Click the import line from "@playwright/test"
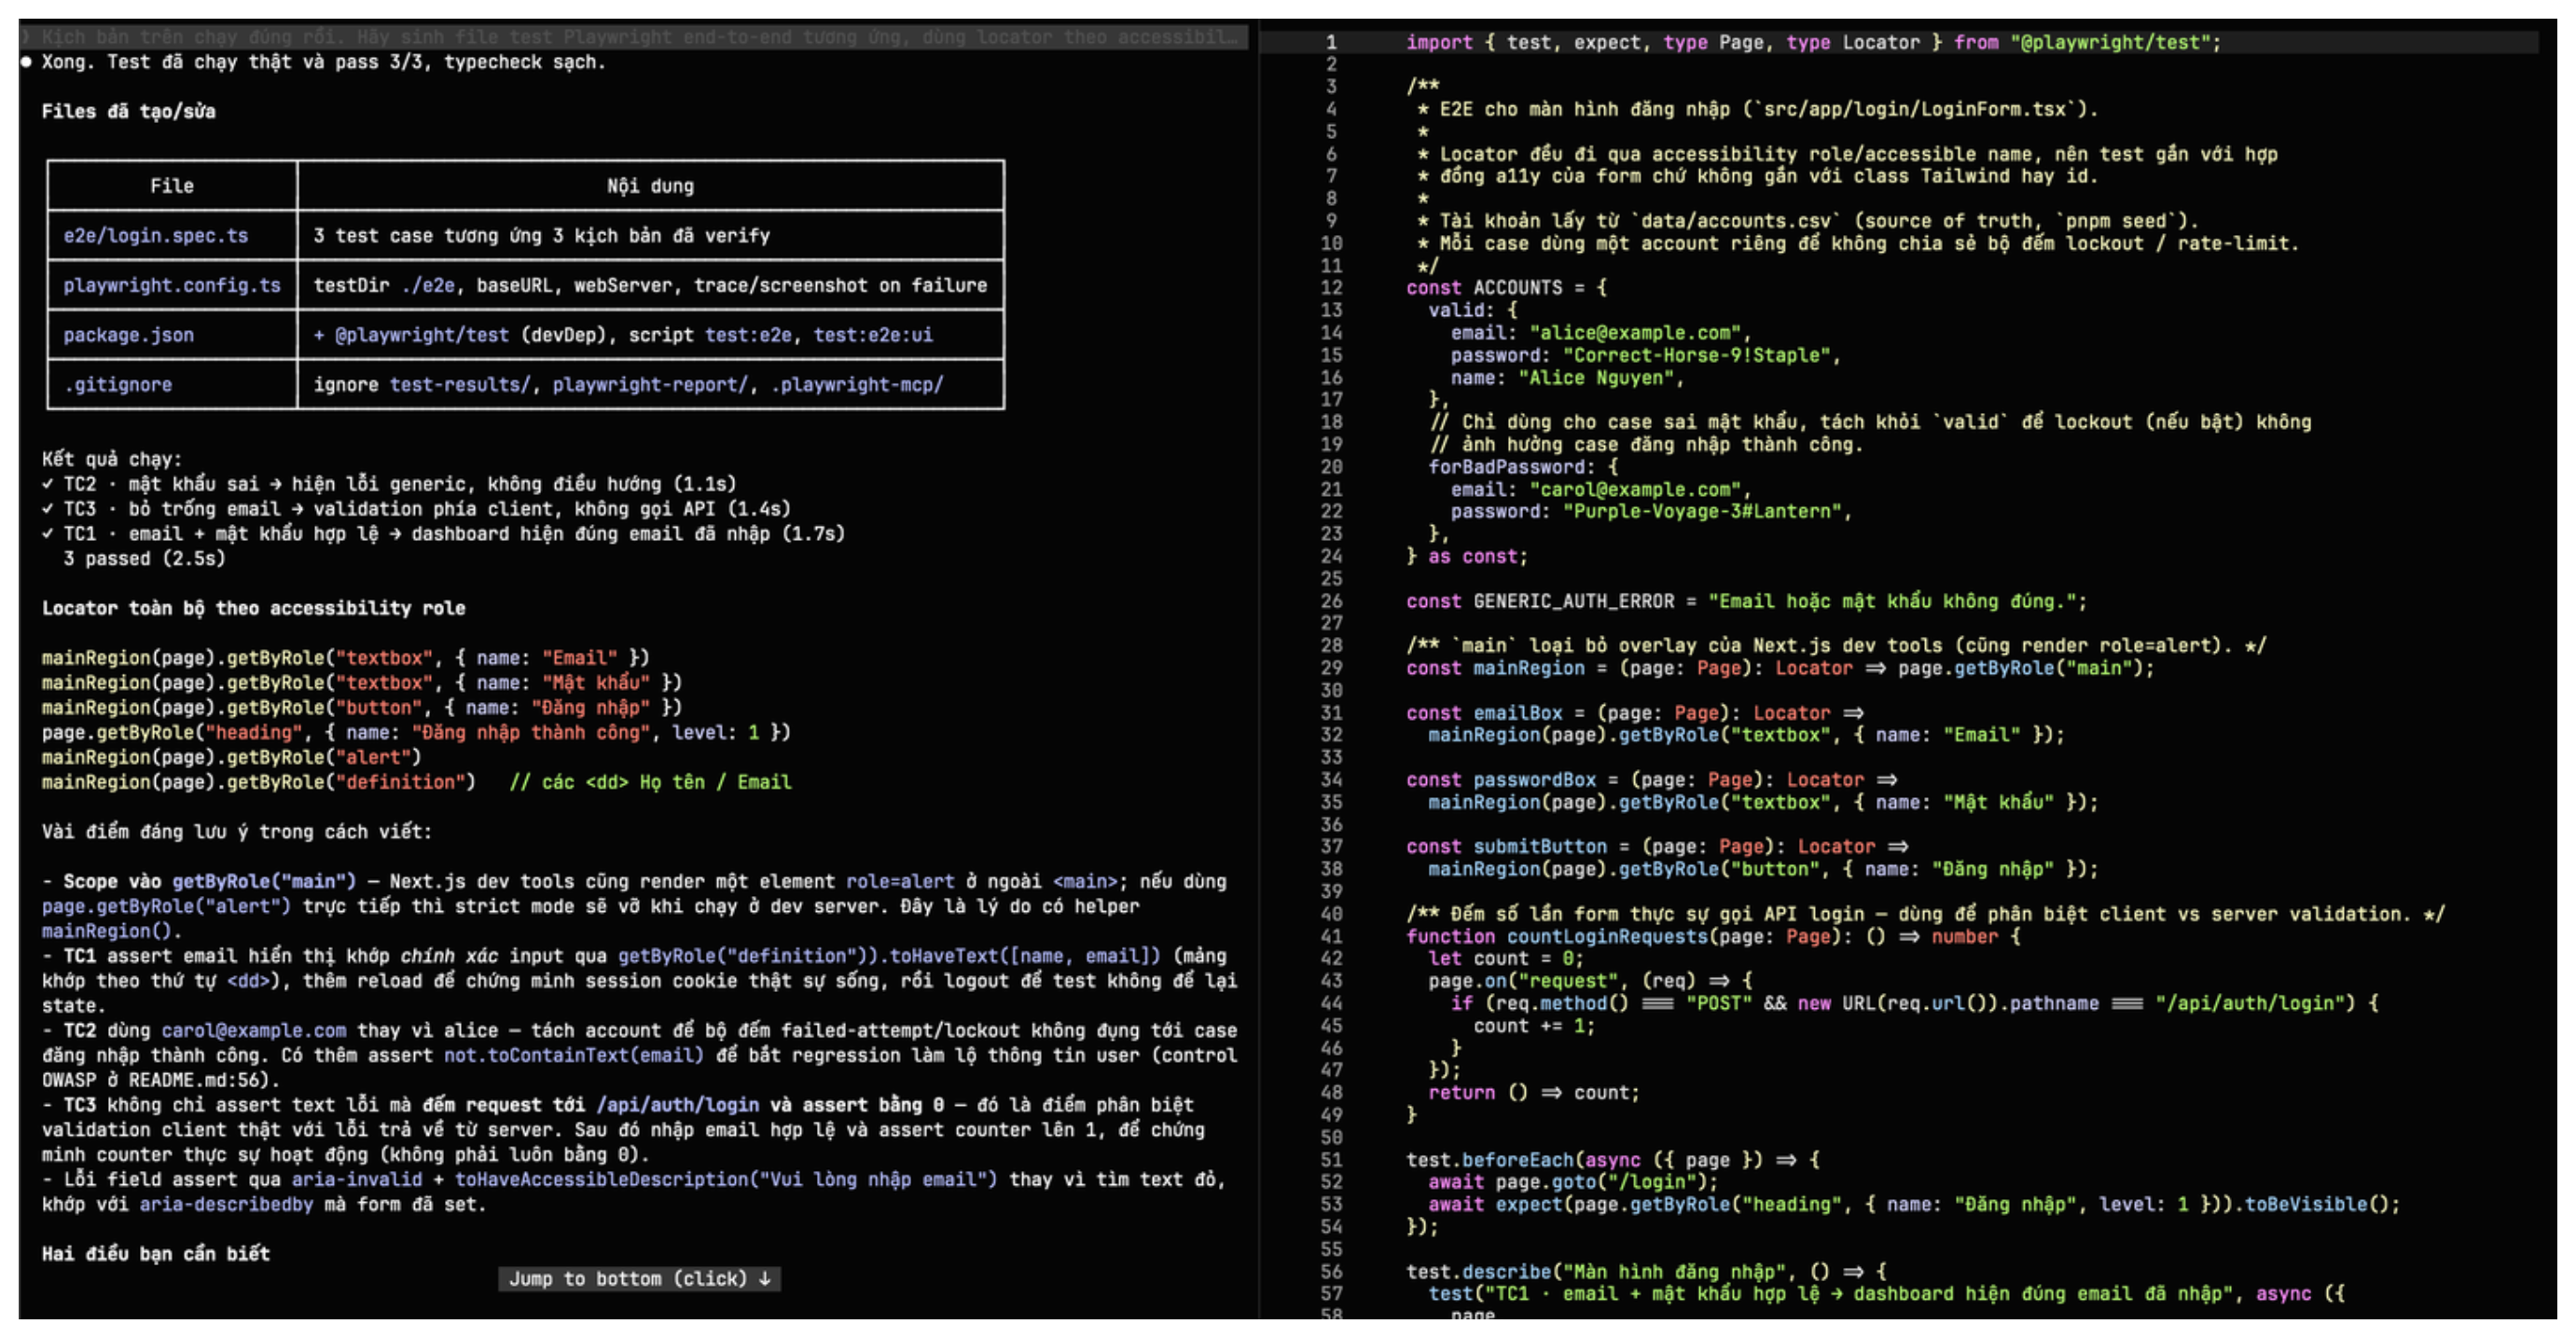The height and width of the screenshot is (1338, 2576). click(x=1813, y=42)
